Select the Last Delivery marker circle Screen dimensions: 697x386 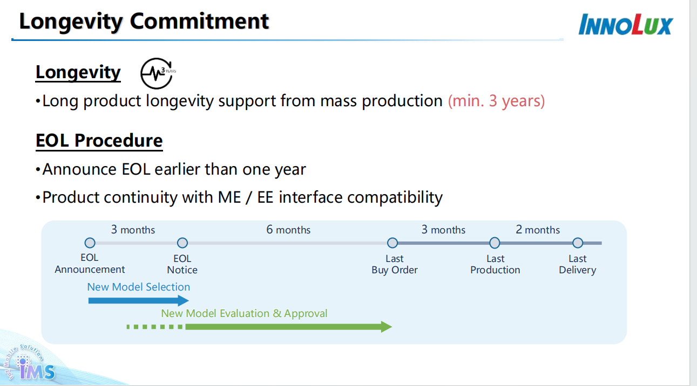[578, 243]
